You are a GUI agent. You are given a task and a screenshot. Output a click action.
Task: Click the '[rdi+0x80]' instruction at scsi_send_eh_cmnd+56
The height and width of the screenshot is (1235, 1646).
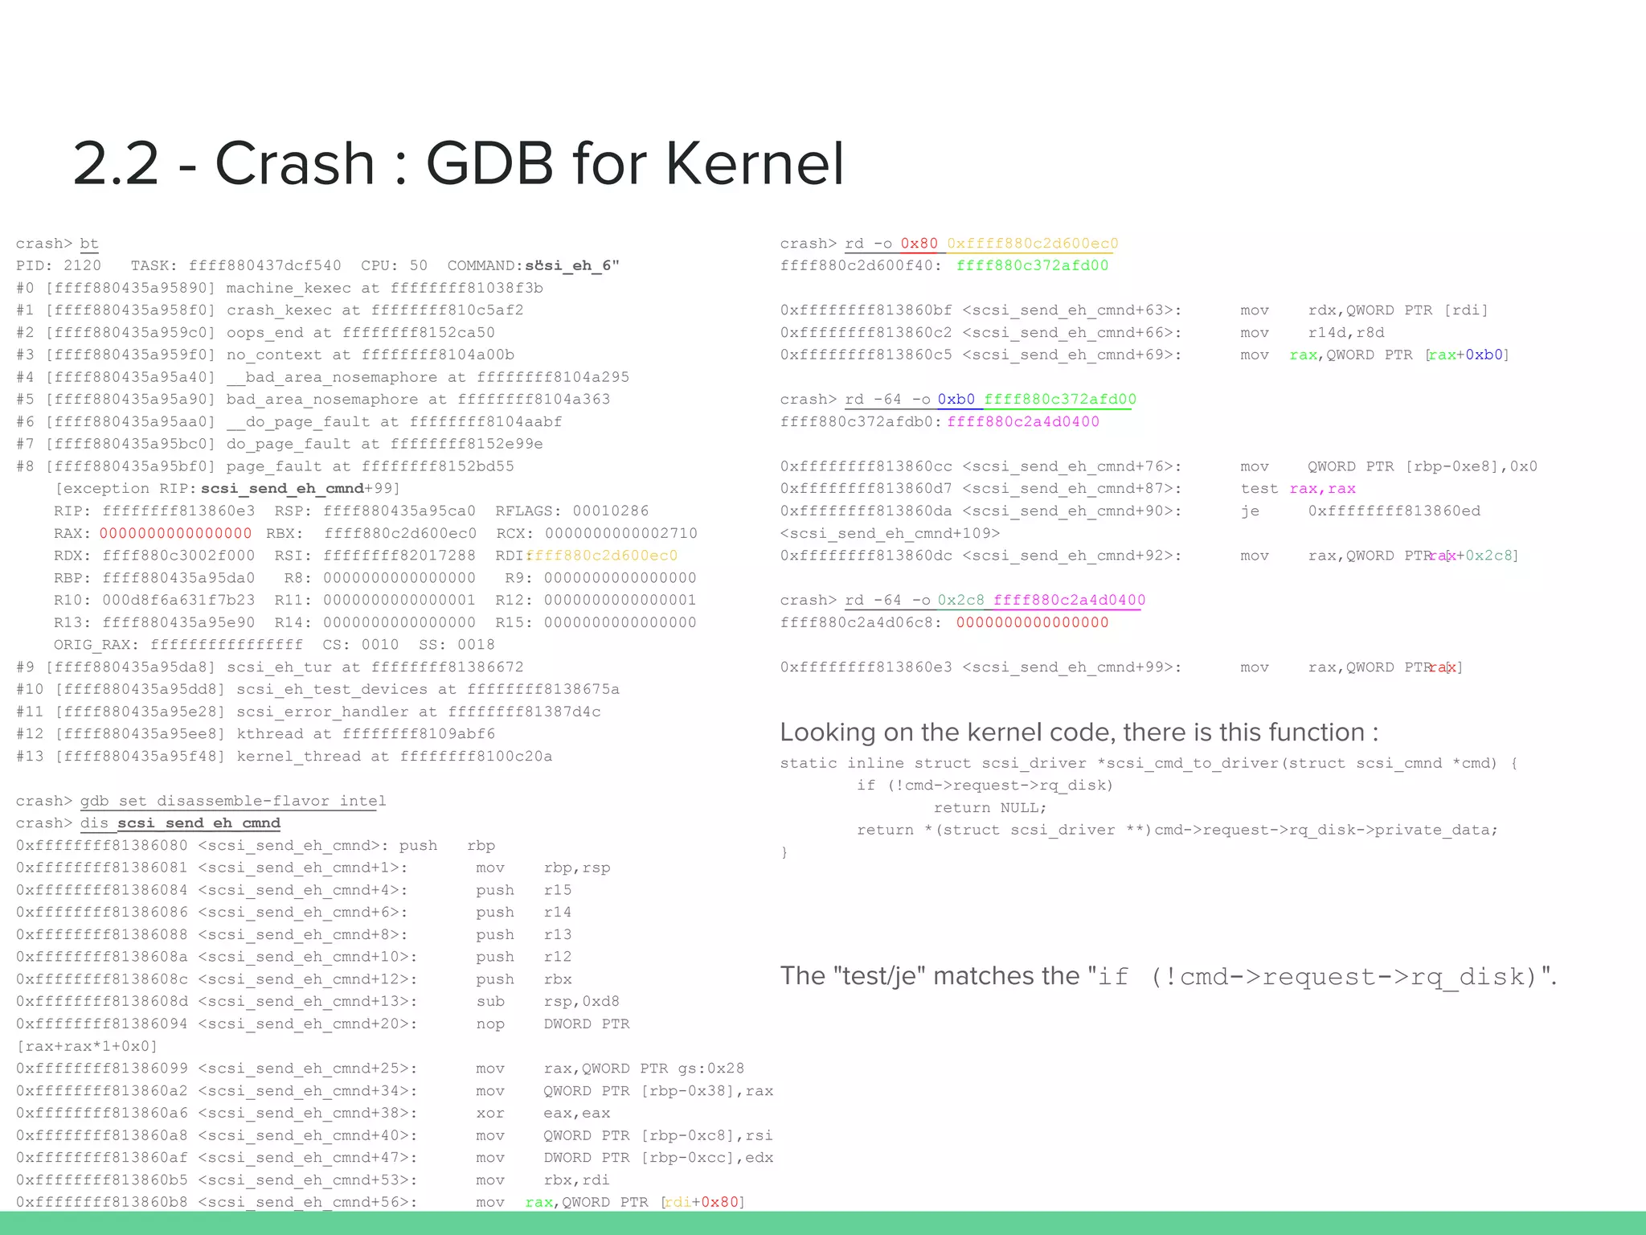click(380, 1203)
